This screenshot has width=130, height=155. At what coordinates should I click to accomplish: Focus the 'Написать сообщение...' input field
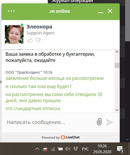pos(50,122)
